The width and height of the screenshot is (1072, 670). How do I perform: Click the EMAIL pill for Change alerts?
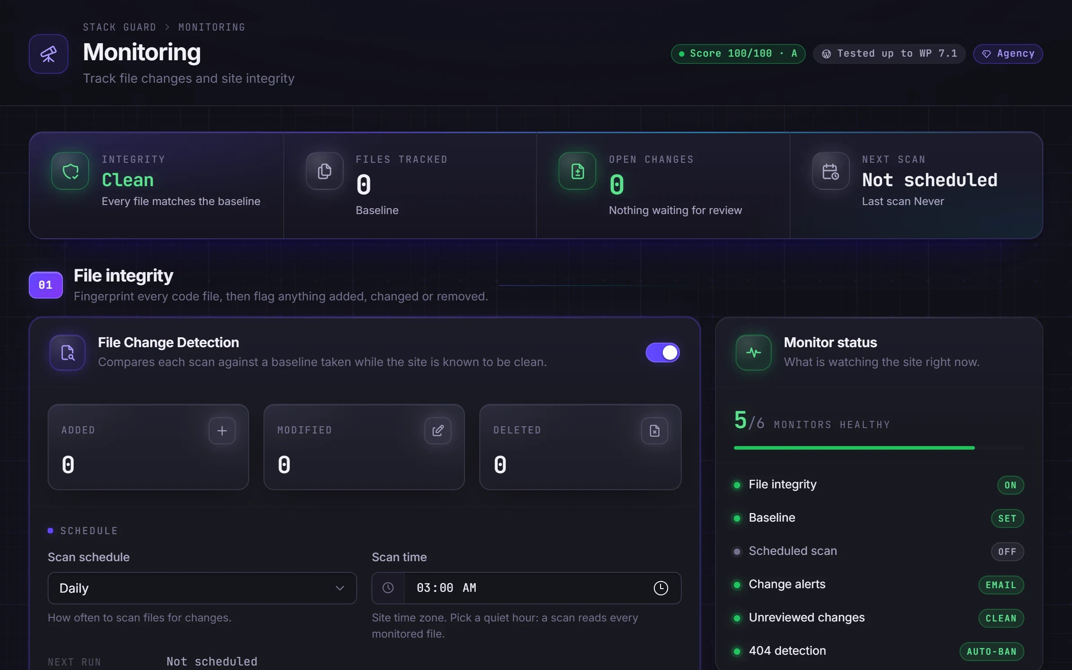(1001, 585)
